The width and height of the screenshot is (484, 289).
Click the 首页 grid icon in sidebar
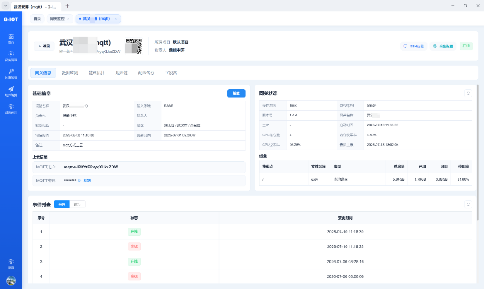point(11,38)
